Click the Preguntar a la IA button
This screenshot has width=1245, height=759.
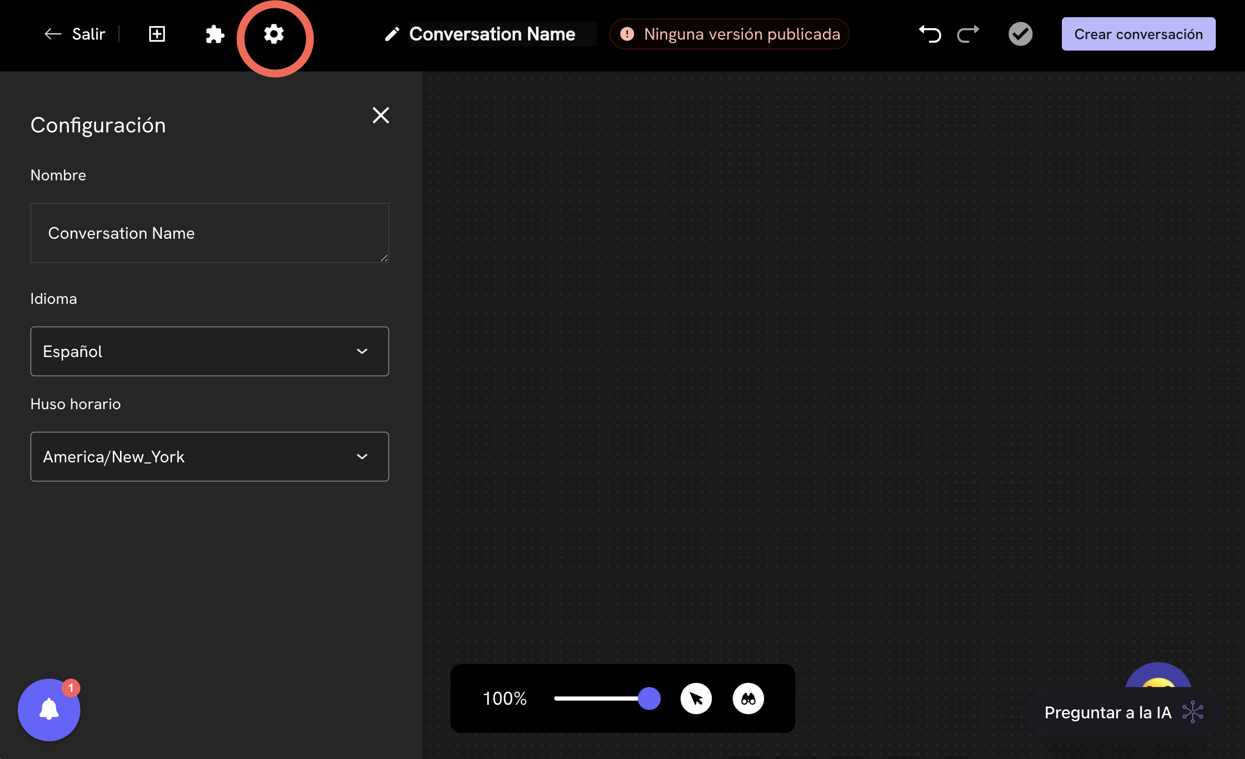click(1124, 713)
